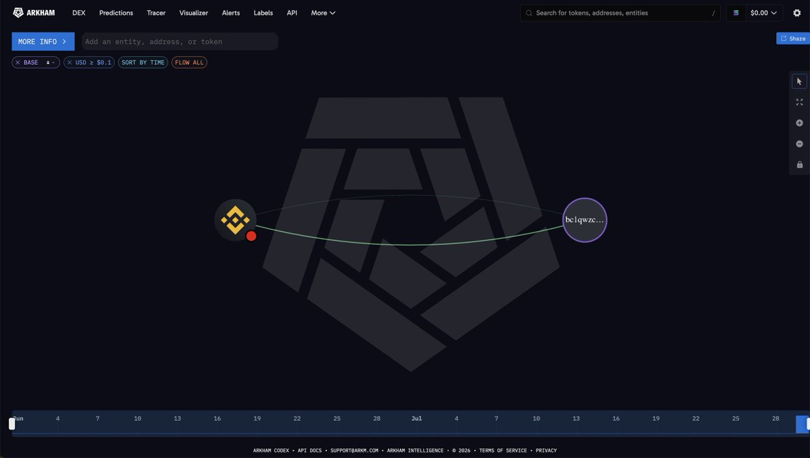Select the pointer cursor tool
The width and height of the screenshot is (810, 458).
tap(799, 81)
